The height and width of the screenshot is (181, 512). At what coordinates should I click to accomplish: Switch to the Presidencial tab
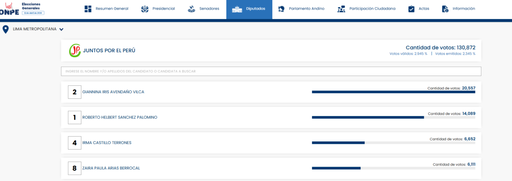click(x=164, y=9)
